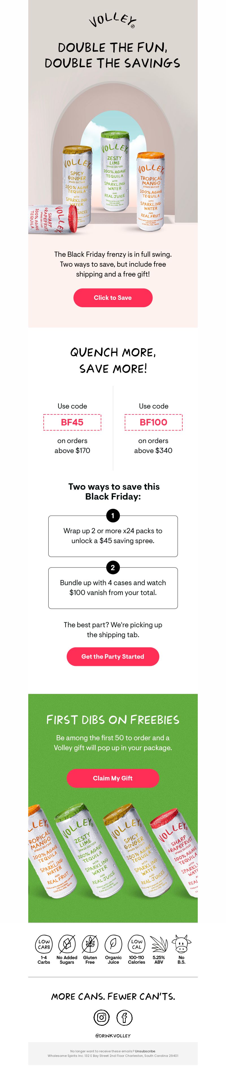The height and width of the screenshot is (1071, 226).
Task: Click the No Added Sugars icon
Action: click(x=67, y=944)
